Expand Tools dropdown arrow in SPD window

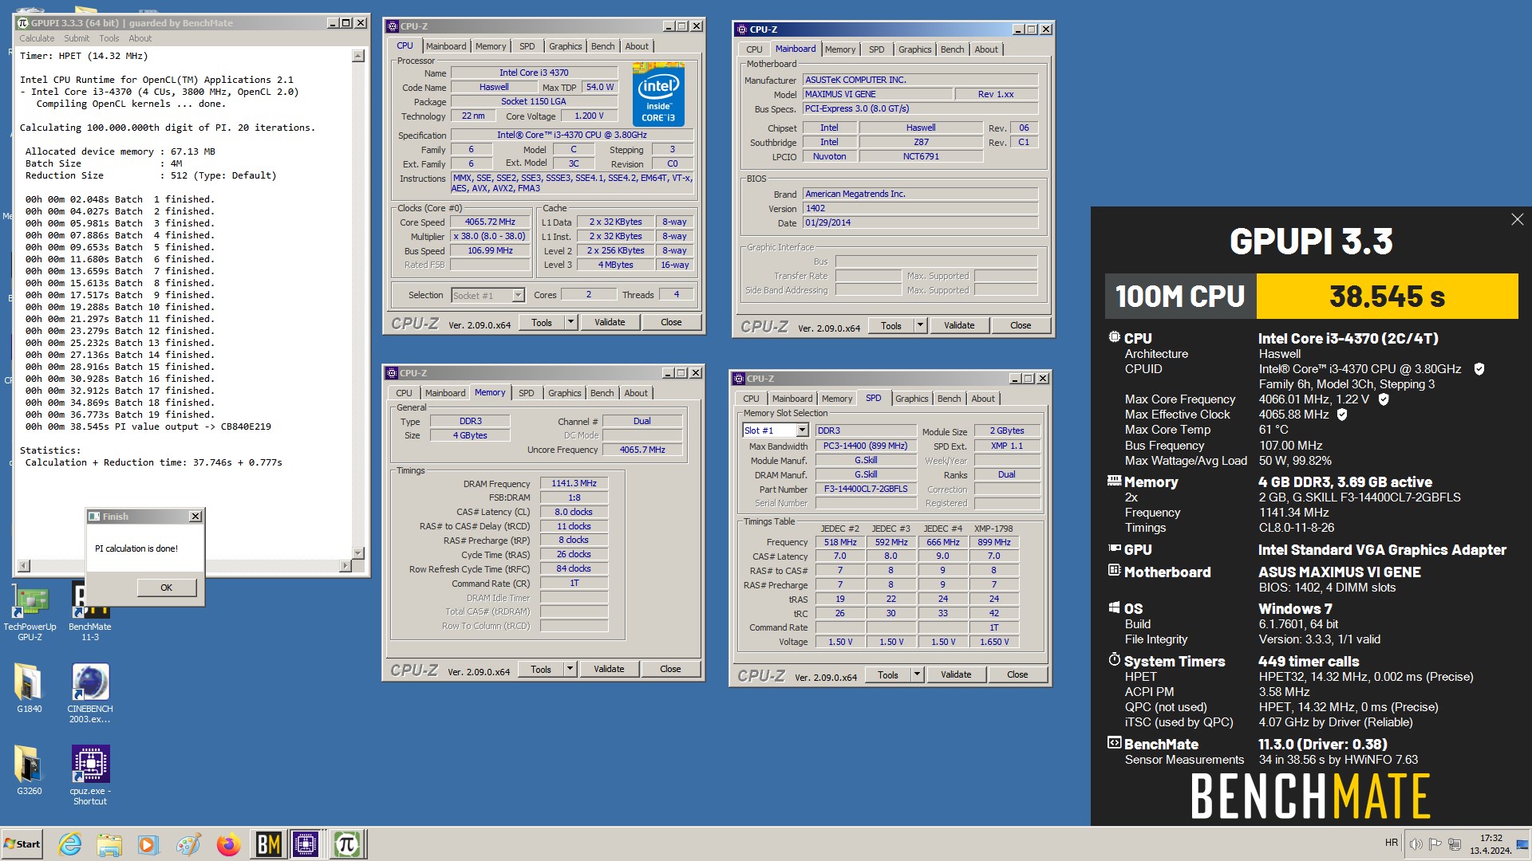[x=917, y=674]
